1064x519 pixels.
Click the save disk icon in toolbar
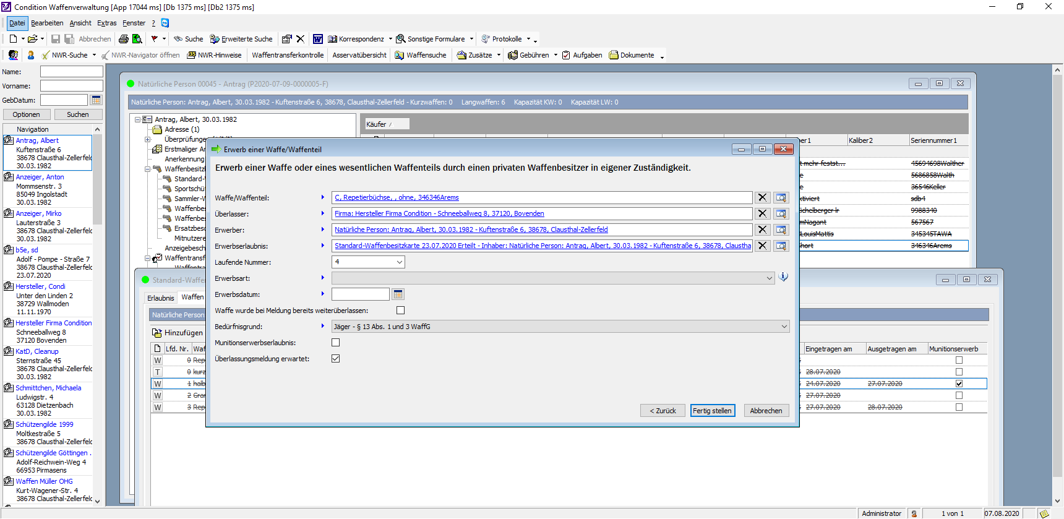pos(56,39)
